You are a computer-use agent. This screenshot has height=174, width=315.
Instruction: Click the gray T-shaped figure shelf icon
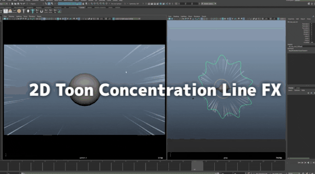tap(24, 11)
